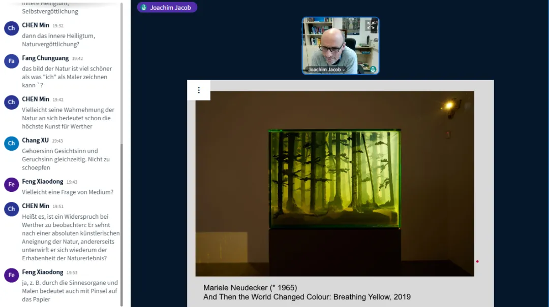Click CHEN Min's avatar at 19:32

tap(11, 28)
